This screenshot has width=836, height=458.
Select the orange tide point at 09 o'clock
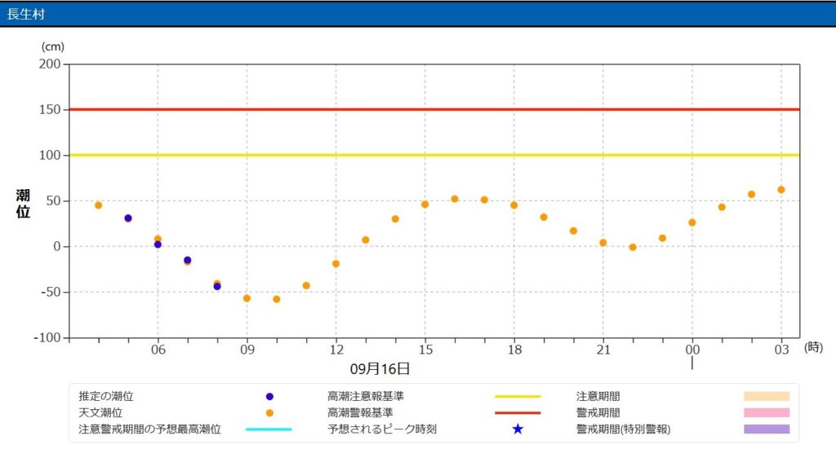(x=247, y=298)
